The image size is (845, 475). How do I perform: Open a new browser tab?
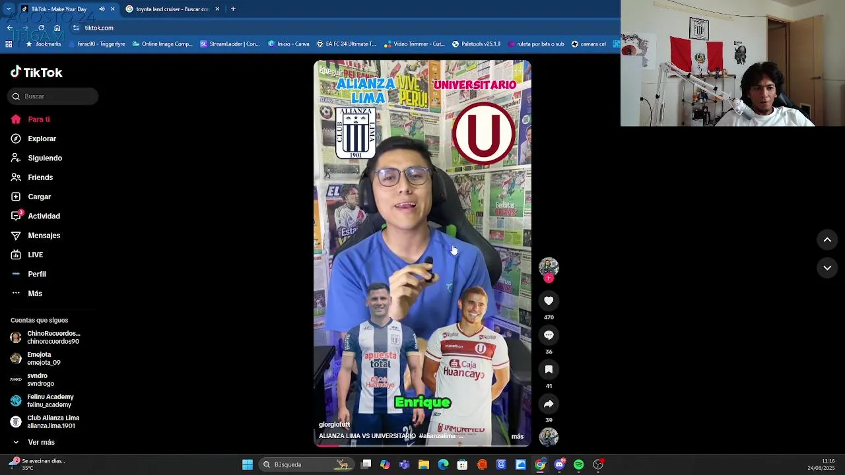(233, 9)
